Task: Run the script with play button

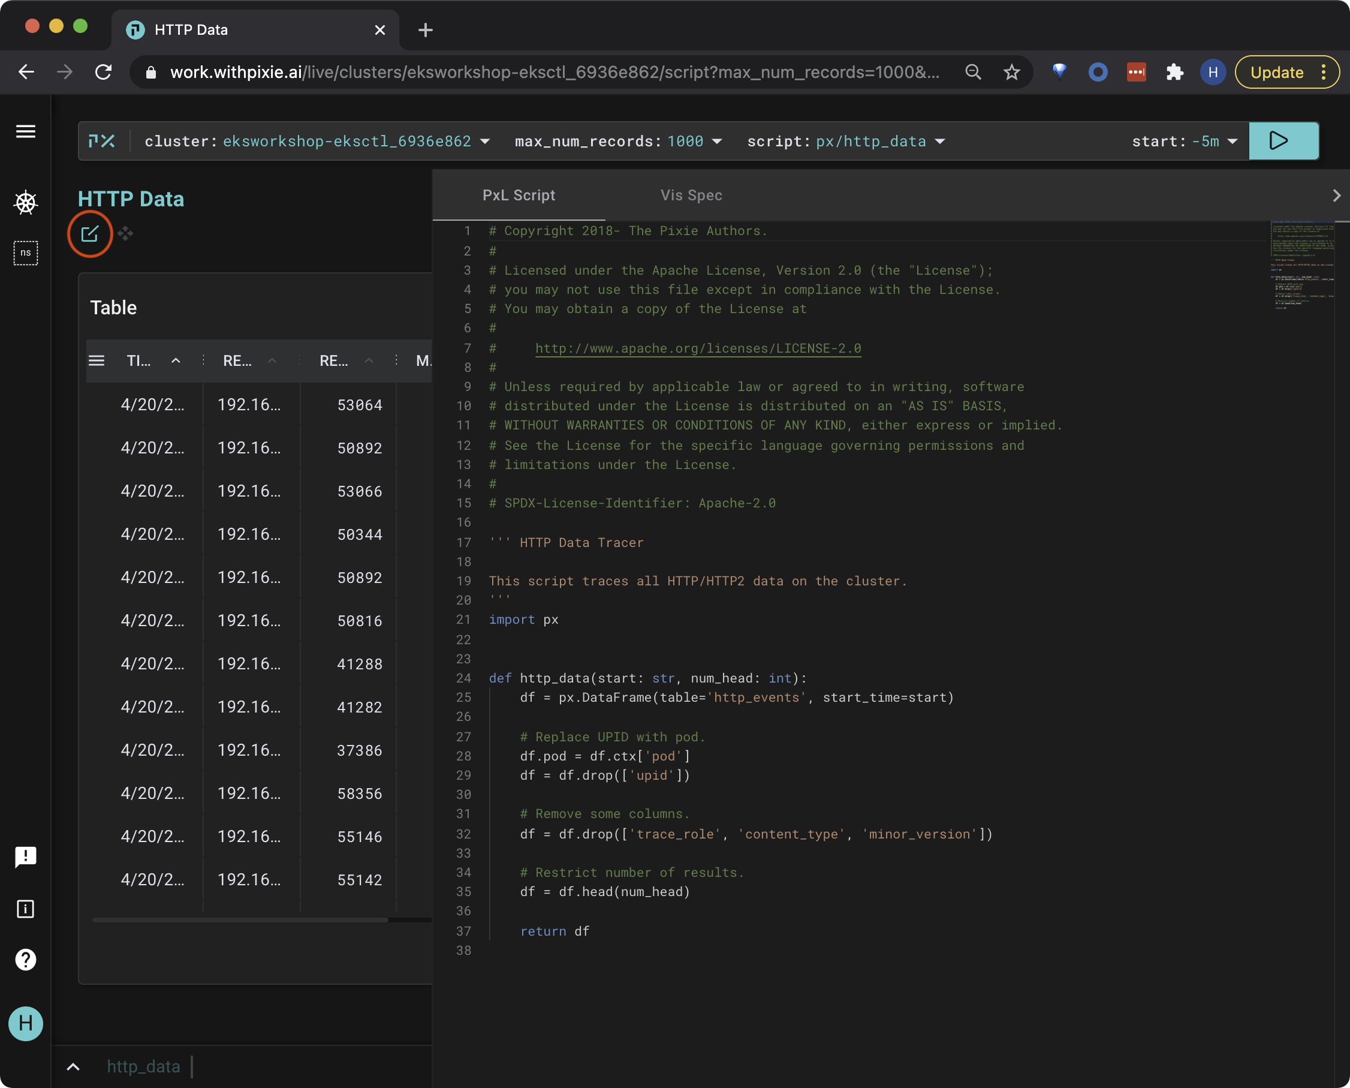Action: (x=1283, y=141)
